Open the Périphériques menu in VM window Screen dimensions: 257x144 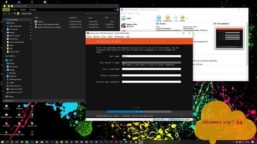pos(119,36)
